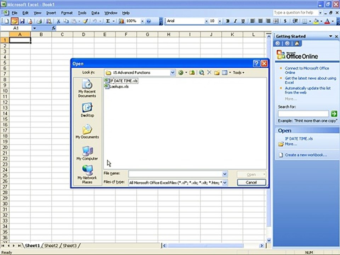This screenshot has width=340, height=255.
Task: Click Connect to Microsoft Office Online link
Action: [307, 70]
